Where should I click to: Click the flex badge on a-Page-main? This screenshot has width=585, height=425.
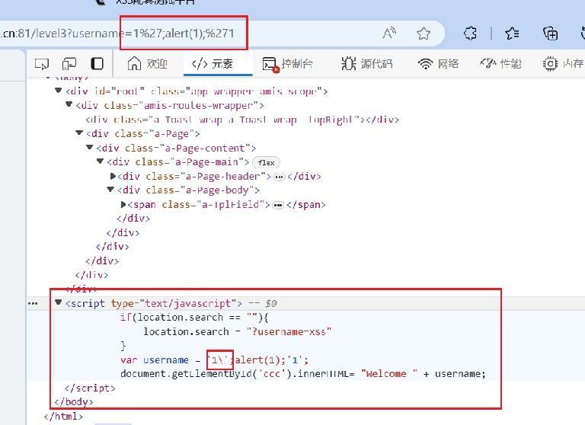pos(266,163)
